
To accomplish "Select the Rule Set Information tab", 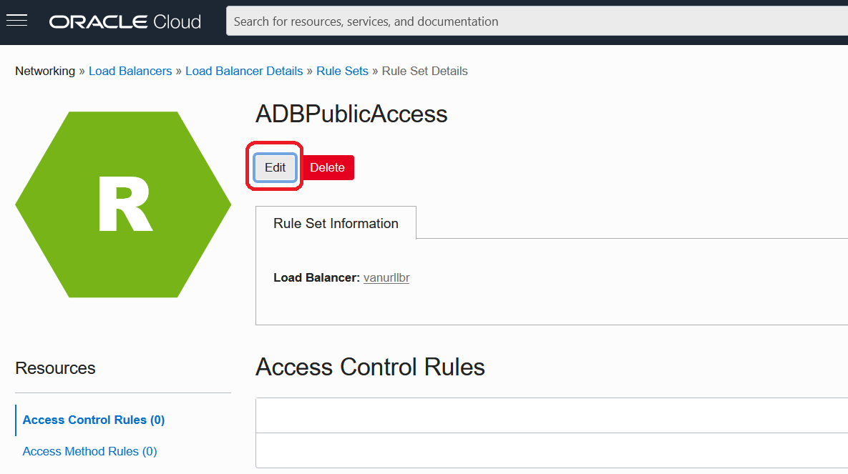I will tap(336, 223).
